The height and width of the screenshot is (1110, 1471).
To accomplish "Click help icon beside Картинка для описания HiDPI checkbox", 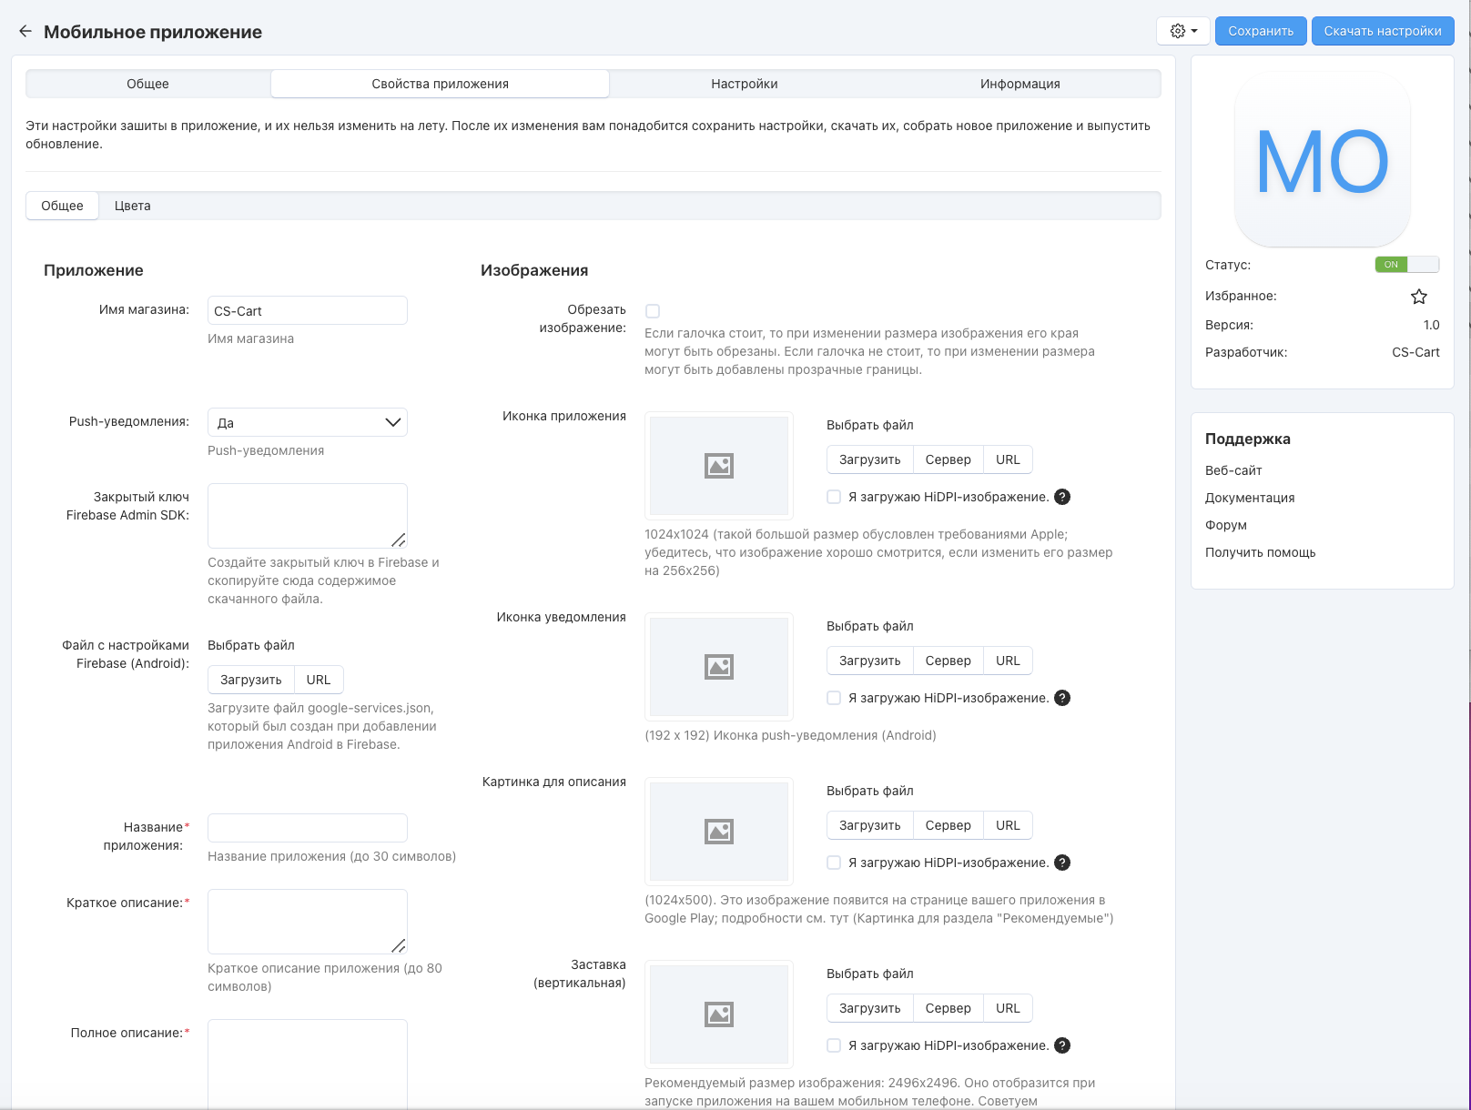I will click(1061, 863).
